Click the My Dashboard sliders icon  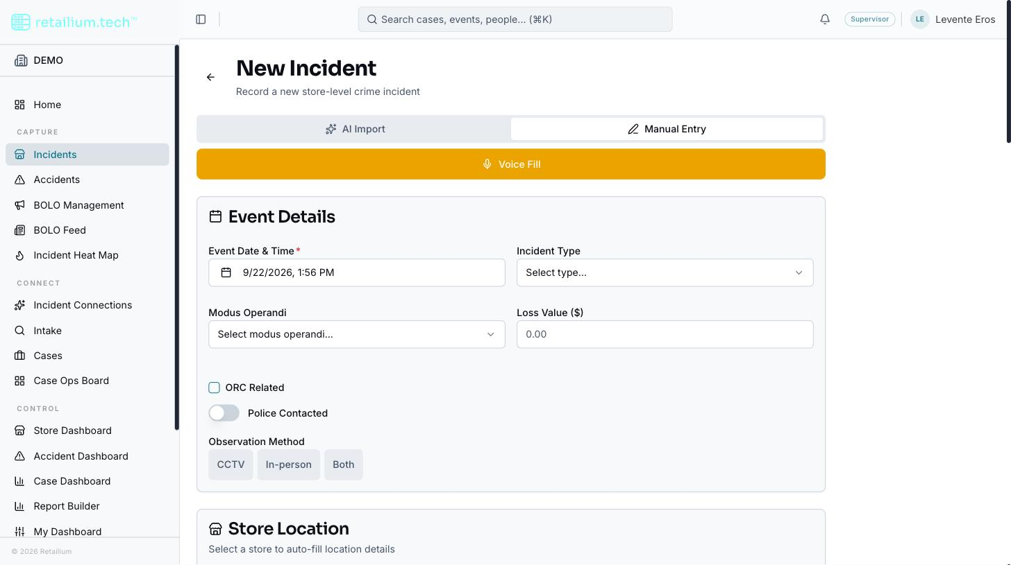(x=20, y=532)
